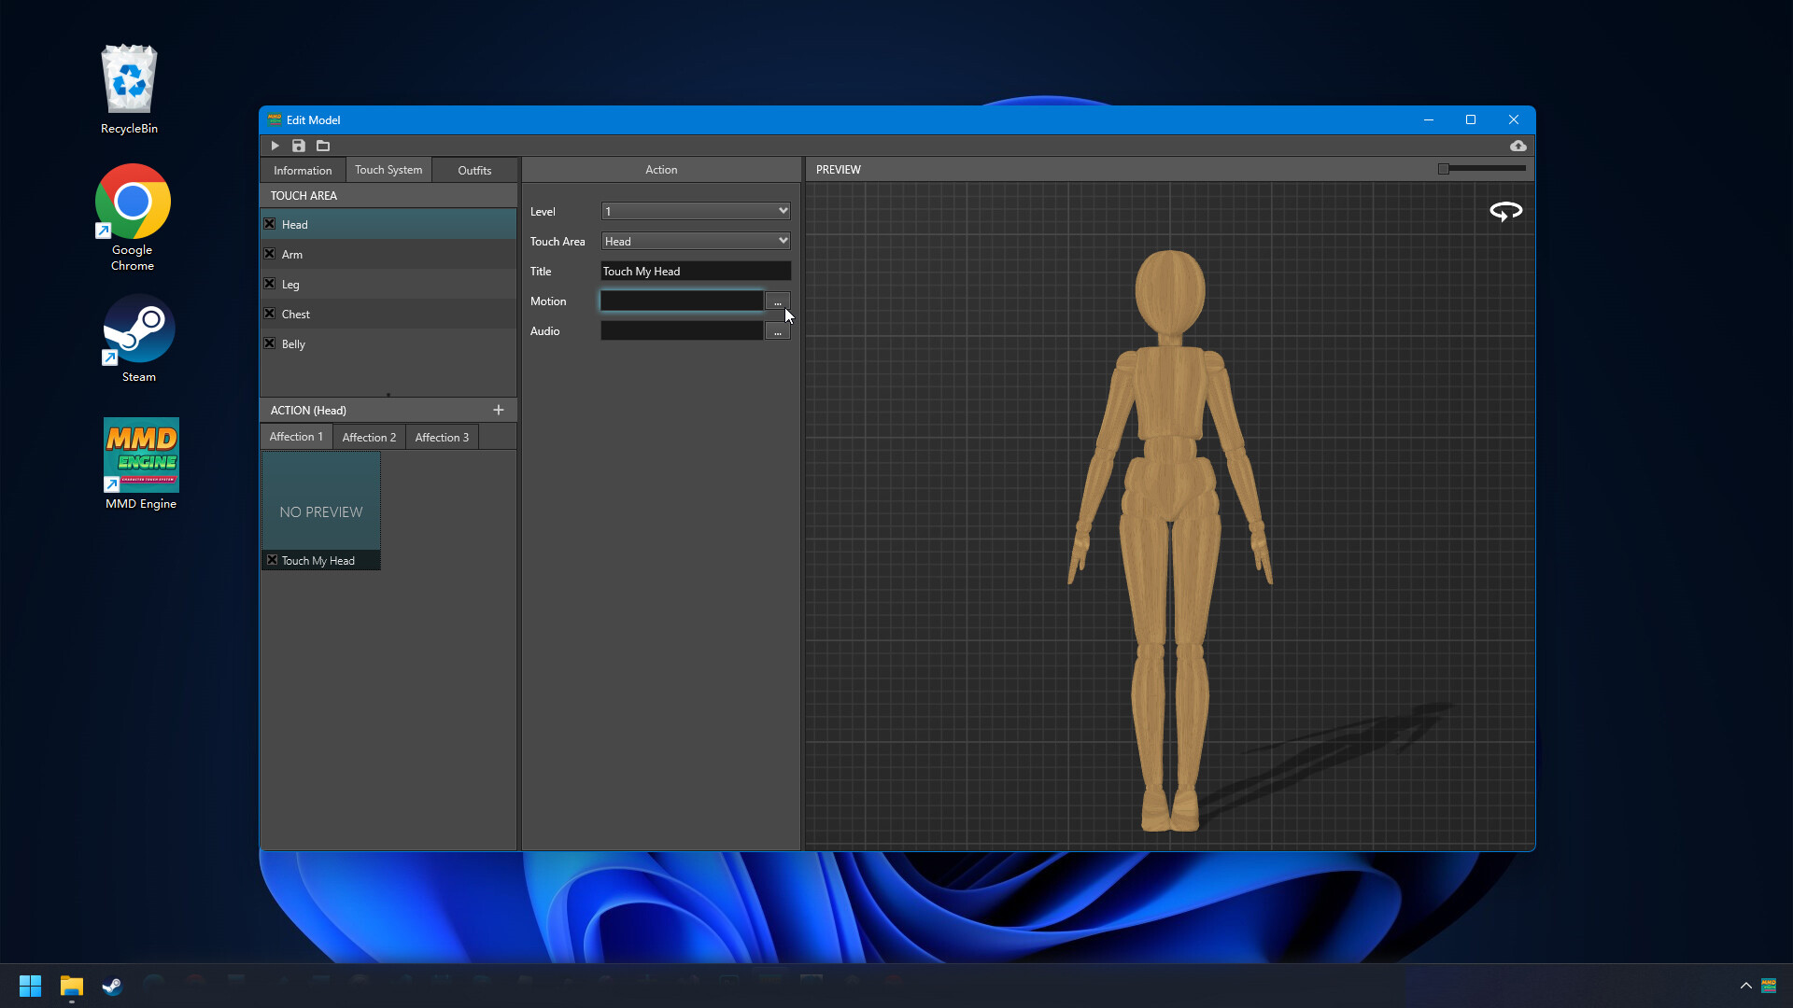The width and height of the screenshot is (1793, 1008).
Task: Click the Save icon in the Edit Model toolbar
Action: [299, 146]
